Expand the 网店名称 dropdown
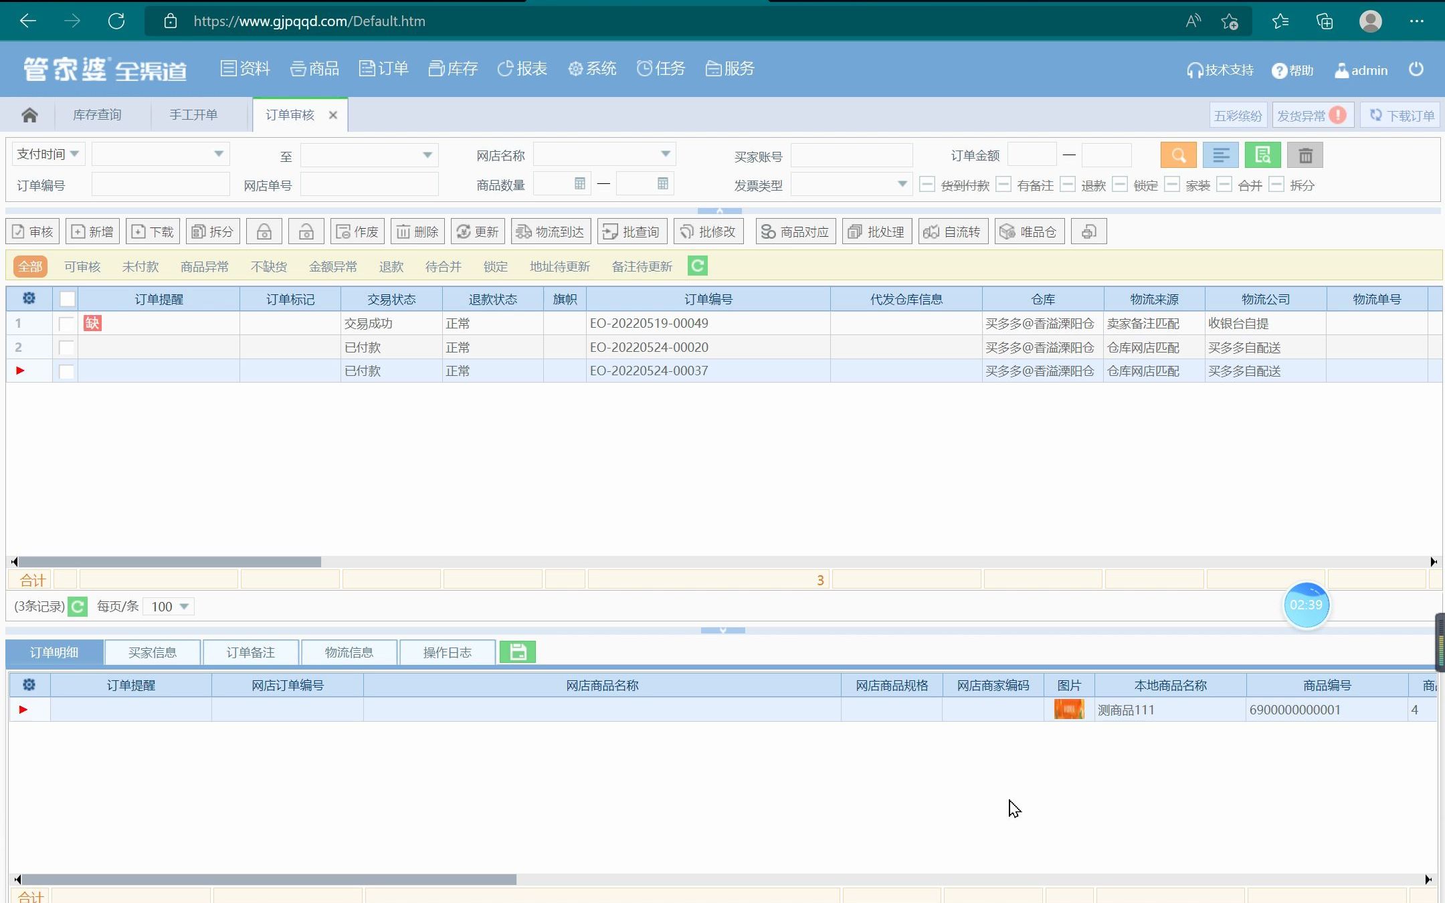Viewport: 1445px width, 903px height. click(665, 155)
